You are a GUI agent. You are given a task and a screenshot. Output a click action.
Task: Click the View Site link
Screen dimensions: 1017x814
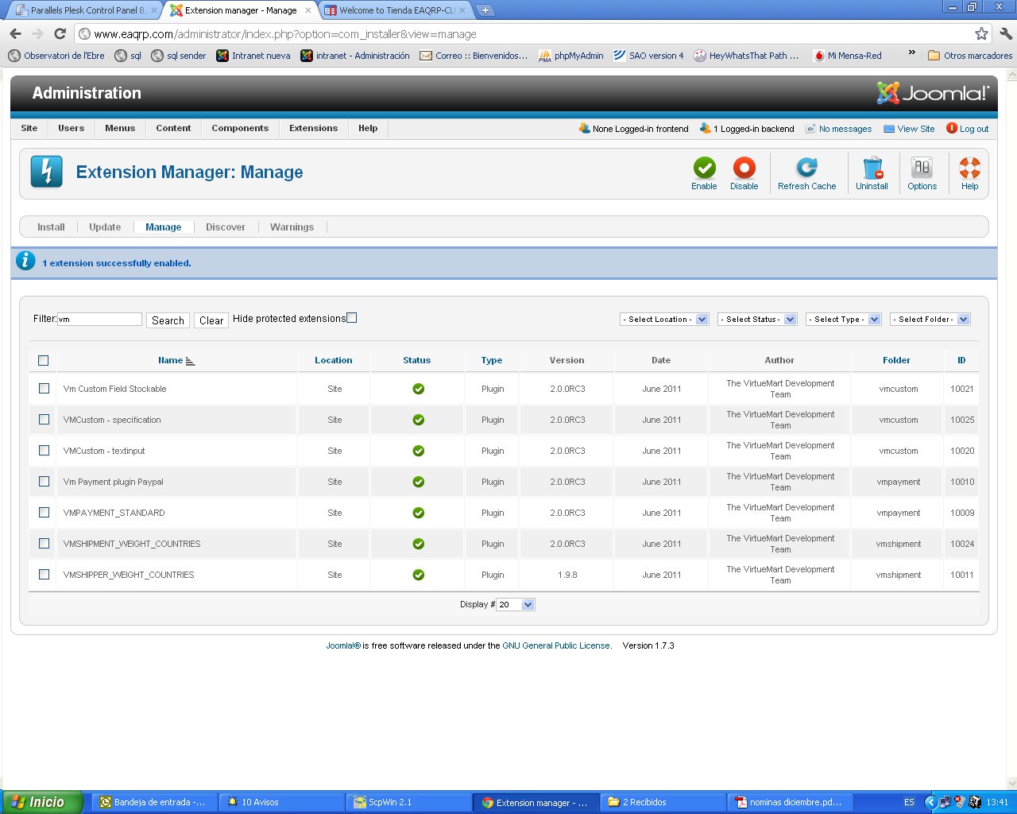pyautogui.click(x=909, y=129)
